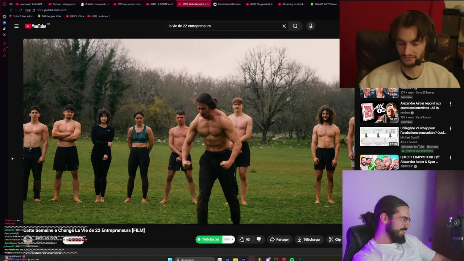Open 'Collagène Vs whey pour l'anabolisme' title

pyautogui.click(x=423, y=130)
